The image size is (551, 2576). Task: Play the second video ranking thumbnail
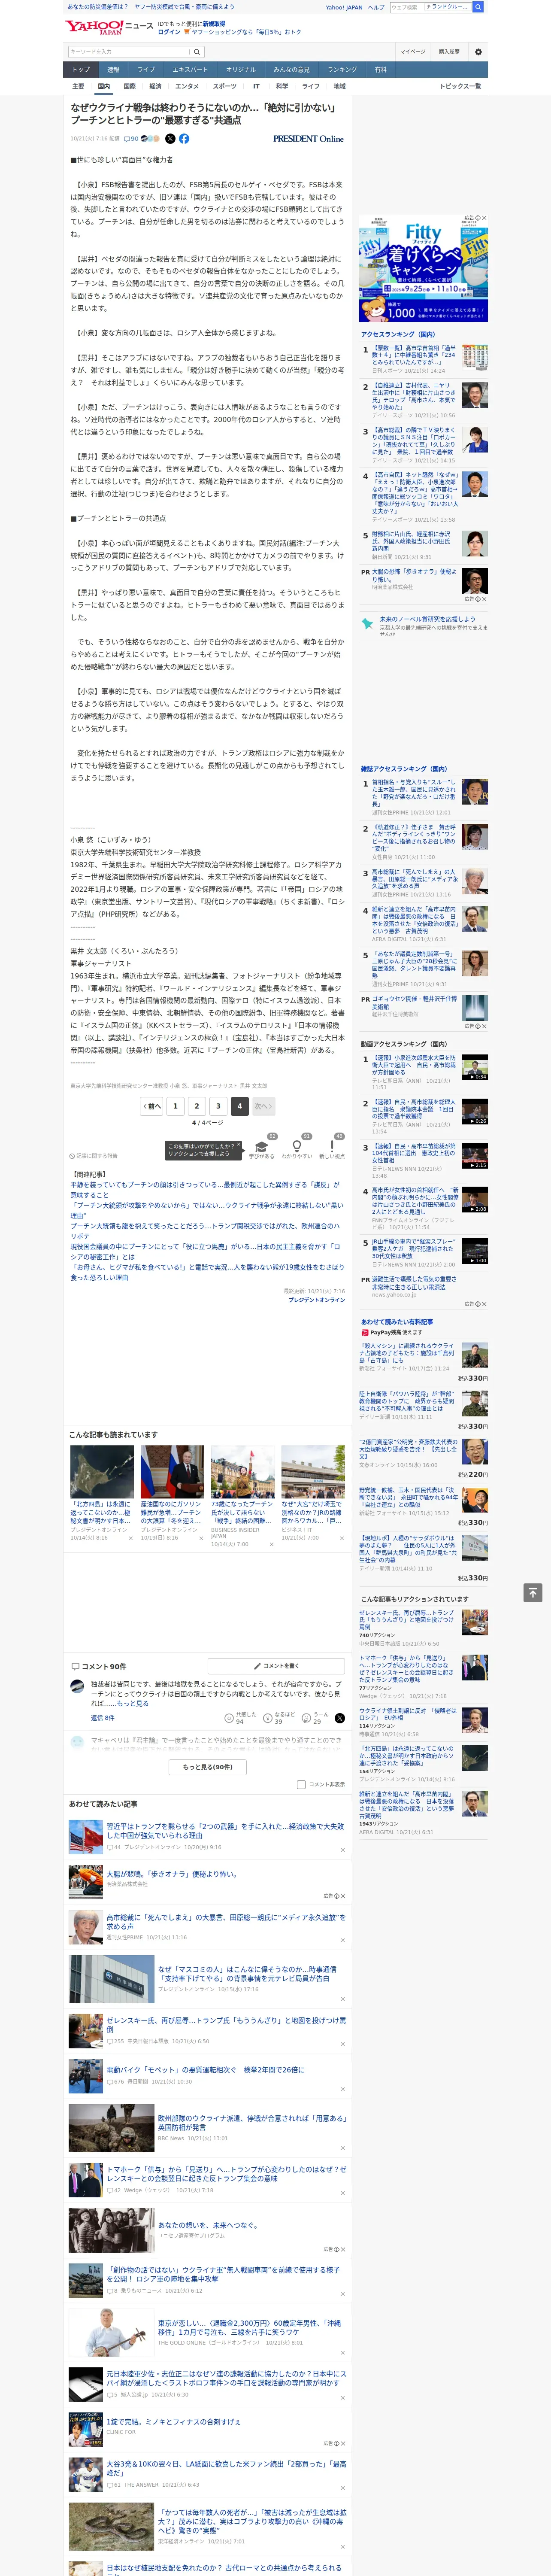(x=474, y=1111)
